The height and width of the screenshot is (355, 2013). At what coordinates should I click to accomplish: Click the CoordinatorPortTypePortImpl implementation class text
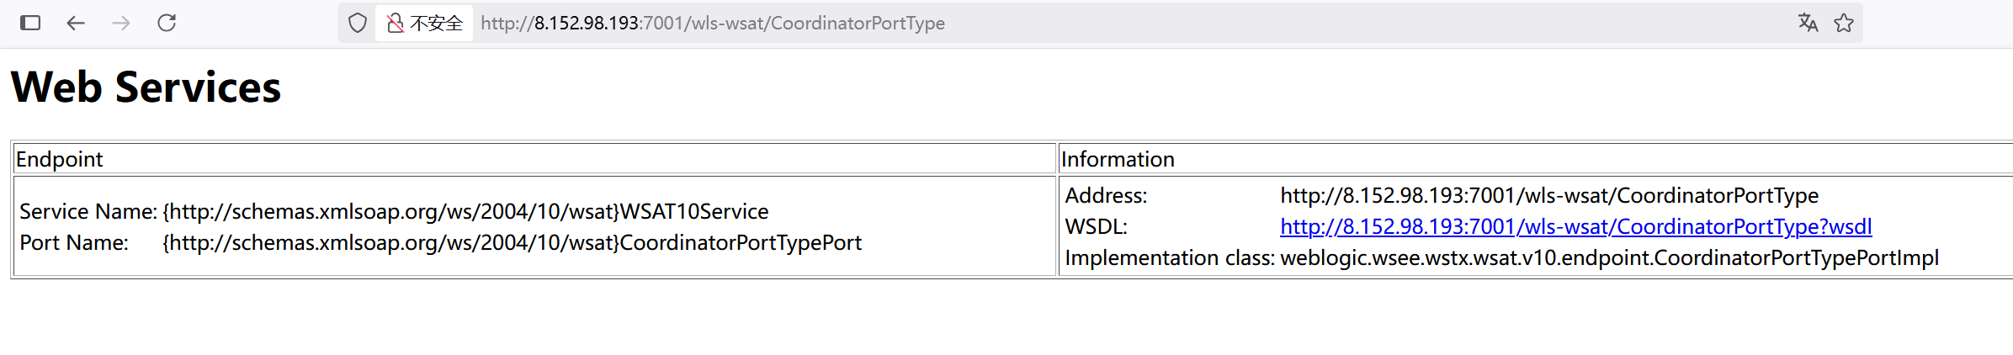point(1609,257)
